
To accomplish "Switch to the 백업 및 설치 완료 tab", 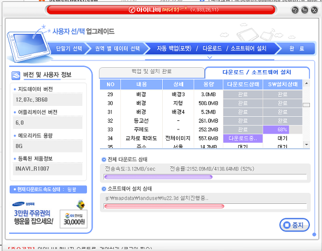I will [x=152, y=73].
